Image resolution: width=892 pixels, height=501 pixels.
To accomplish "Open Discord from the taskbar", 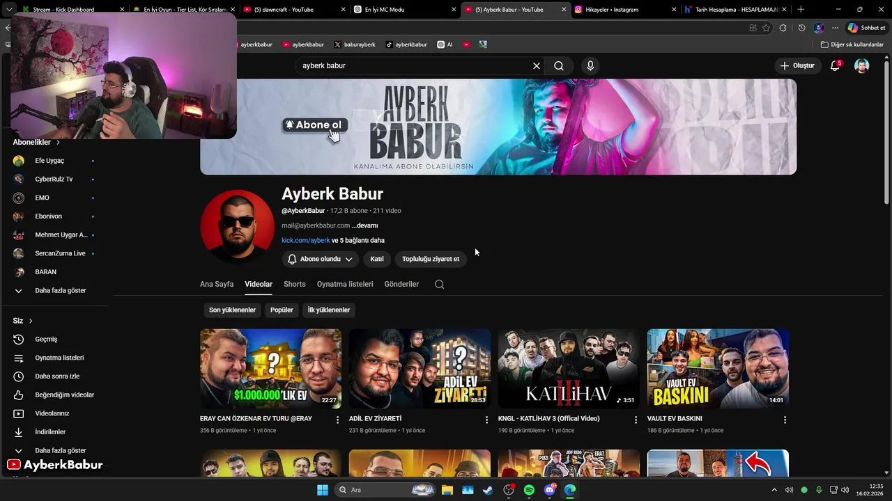I will click(x=550, y=490).
